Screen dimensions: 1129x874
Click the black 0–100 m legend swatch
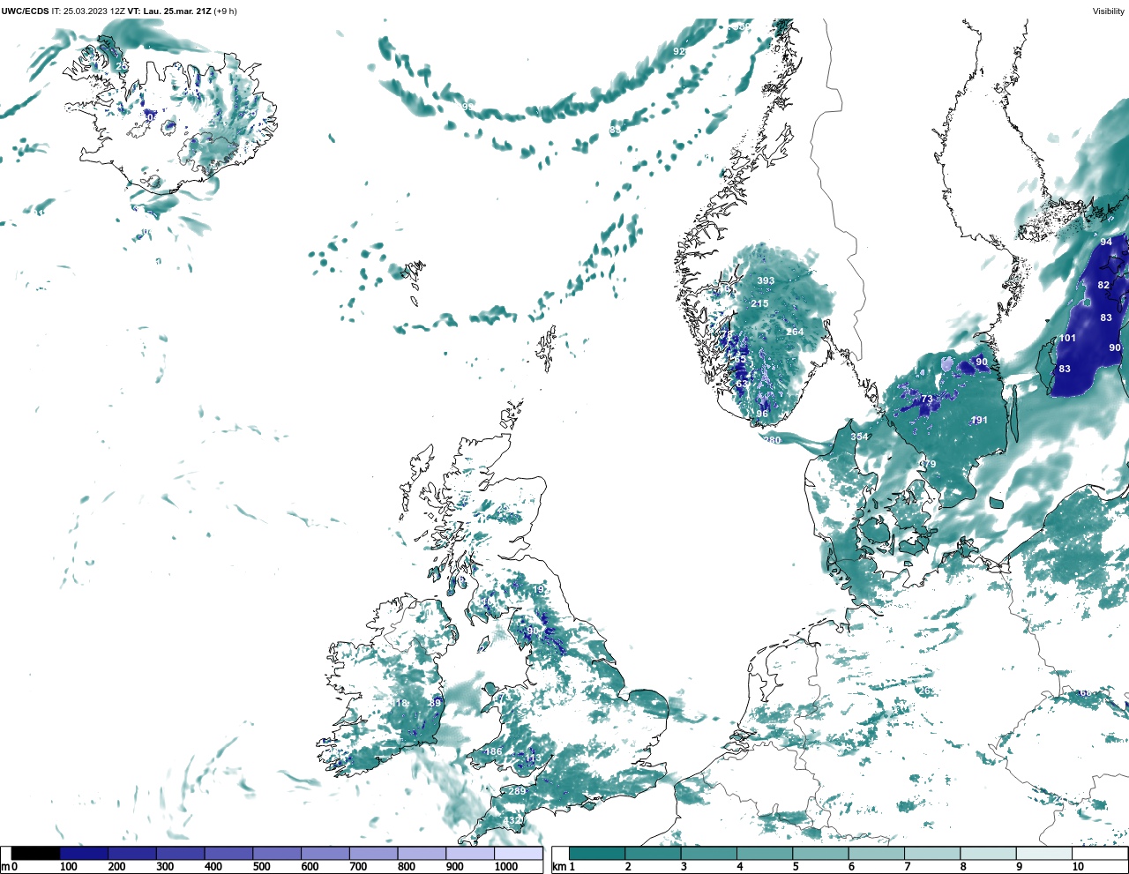(36, 854)
